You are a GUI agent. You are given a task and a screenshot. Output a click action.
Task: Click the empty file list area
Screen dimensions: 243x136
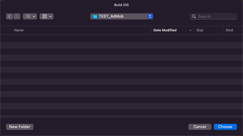(x=122, y=76)
